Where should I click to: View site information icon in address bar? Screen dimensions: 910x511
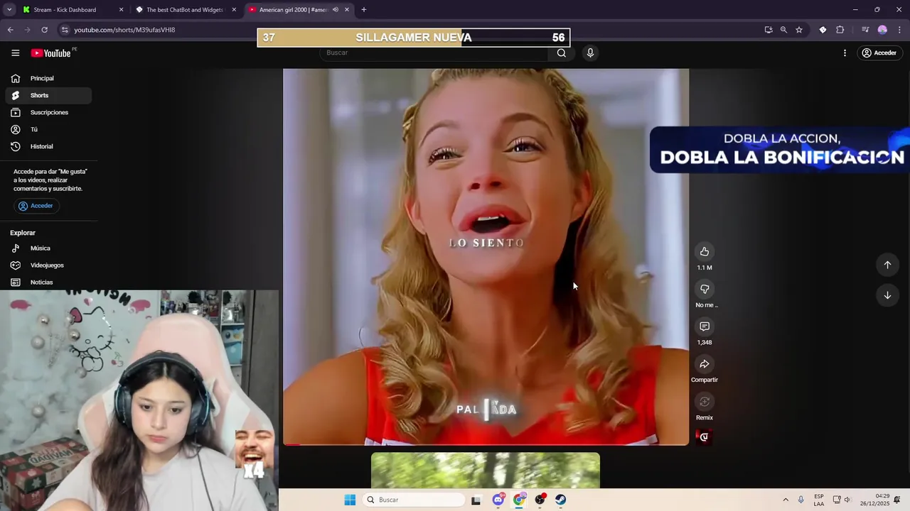(65, 30)
